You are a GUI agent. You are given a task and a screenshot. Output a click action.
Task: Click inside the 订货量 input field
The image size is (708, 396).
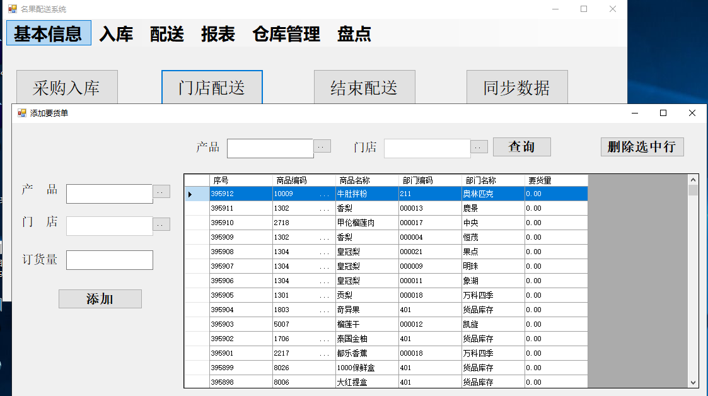click(109, 260)
